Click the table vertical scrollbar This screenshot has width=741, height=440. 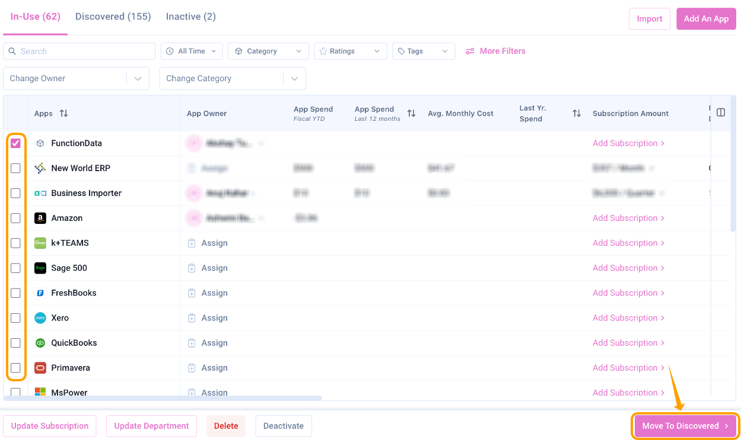(x=733, y=163)
